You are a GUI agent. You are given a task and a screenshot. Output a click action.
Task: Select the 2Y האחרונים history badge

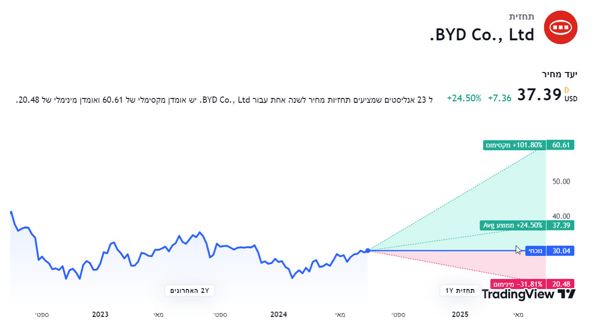coord(190,290)
